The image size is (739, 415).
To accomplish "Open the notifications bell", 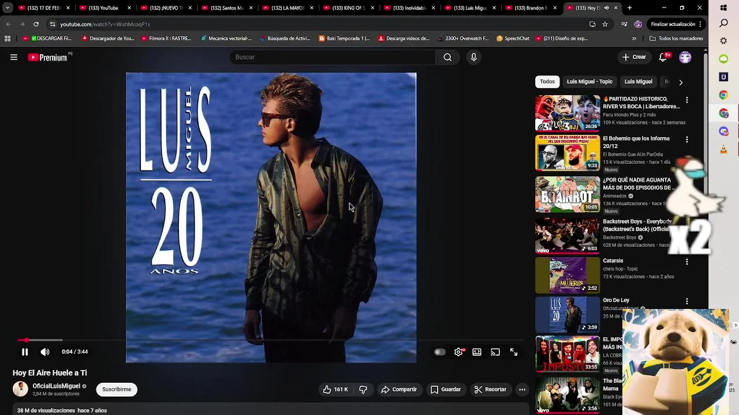I will 663,57.
